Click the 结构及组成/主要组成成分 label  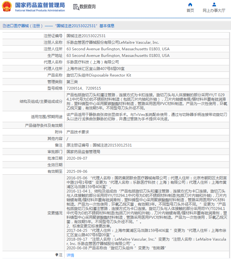click(41, 102)
